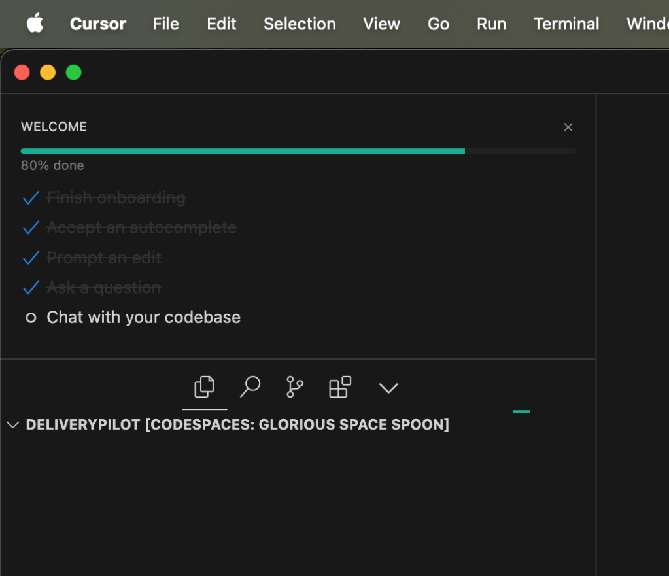Open the Cursor application menu
The width and height of the screenshot is (669, 576).
tap(97, 24)
